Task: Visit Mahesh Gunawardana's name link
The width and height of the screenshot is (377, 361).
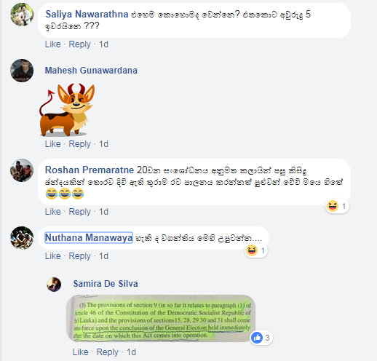Action: (x=91, y=71)
